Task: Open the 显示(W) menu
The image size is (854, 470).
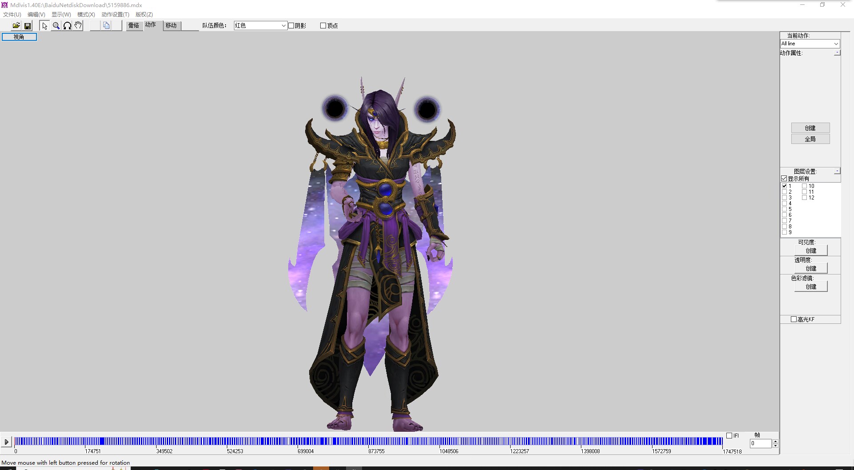Action: coord(61,15)
